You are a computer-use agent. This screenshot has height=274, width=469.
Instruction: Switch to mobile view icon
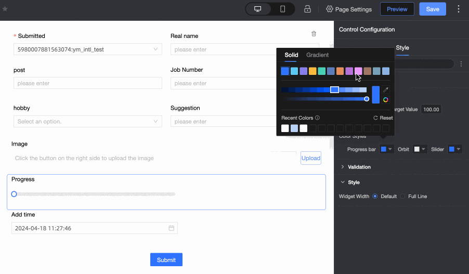pyautogui.click(x=282, y=9)
